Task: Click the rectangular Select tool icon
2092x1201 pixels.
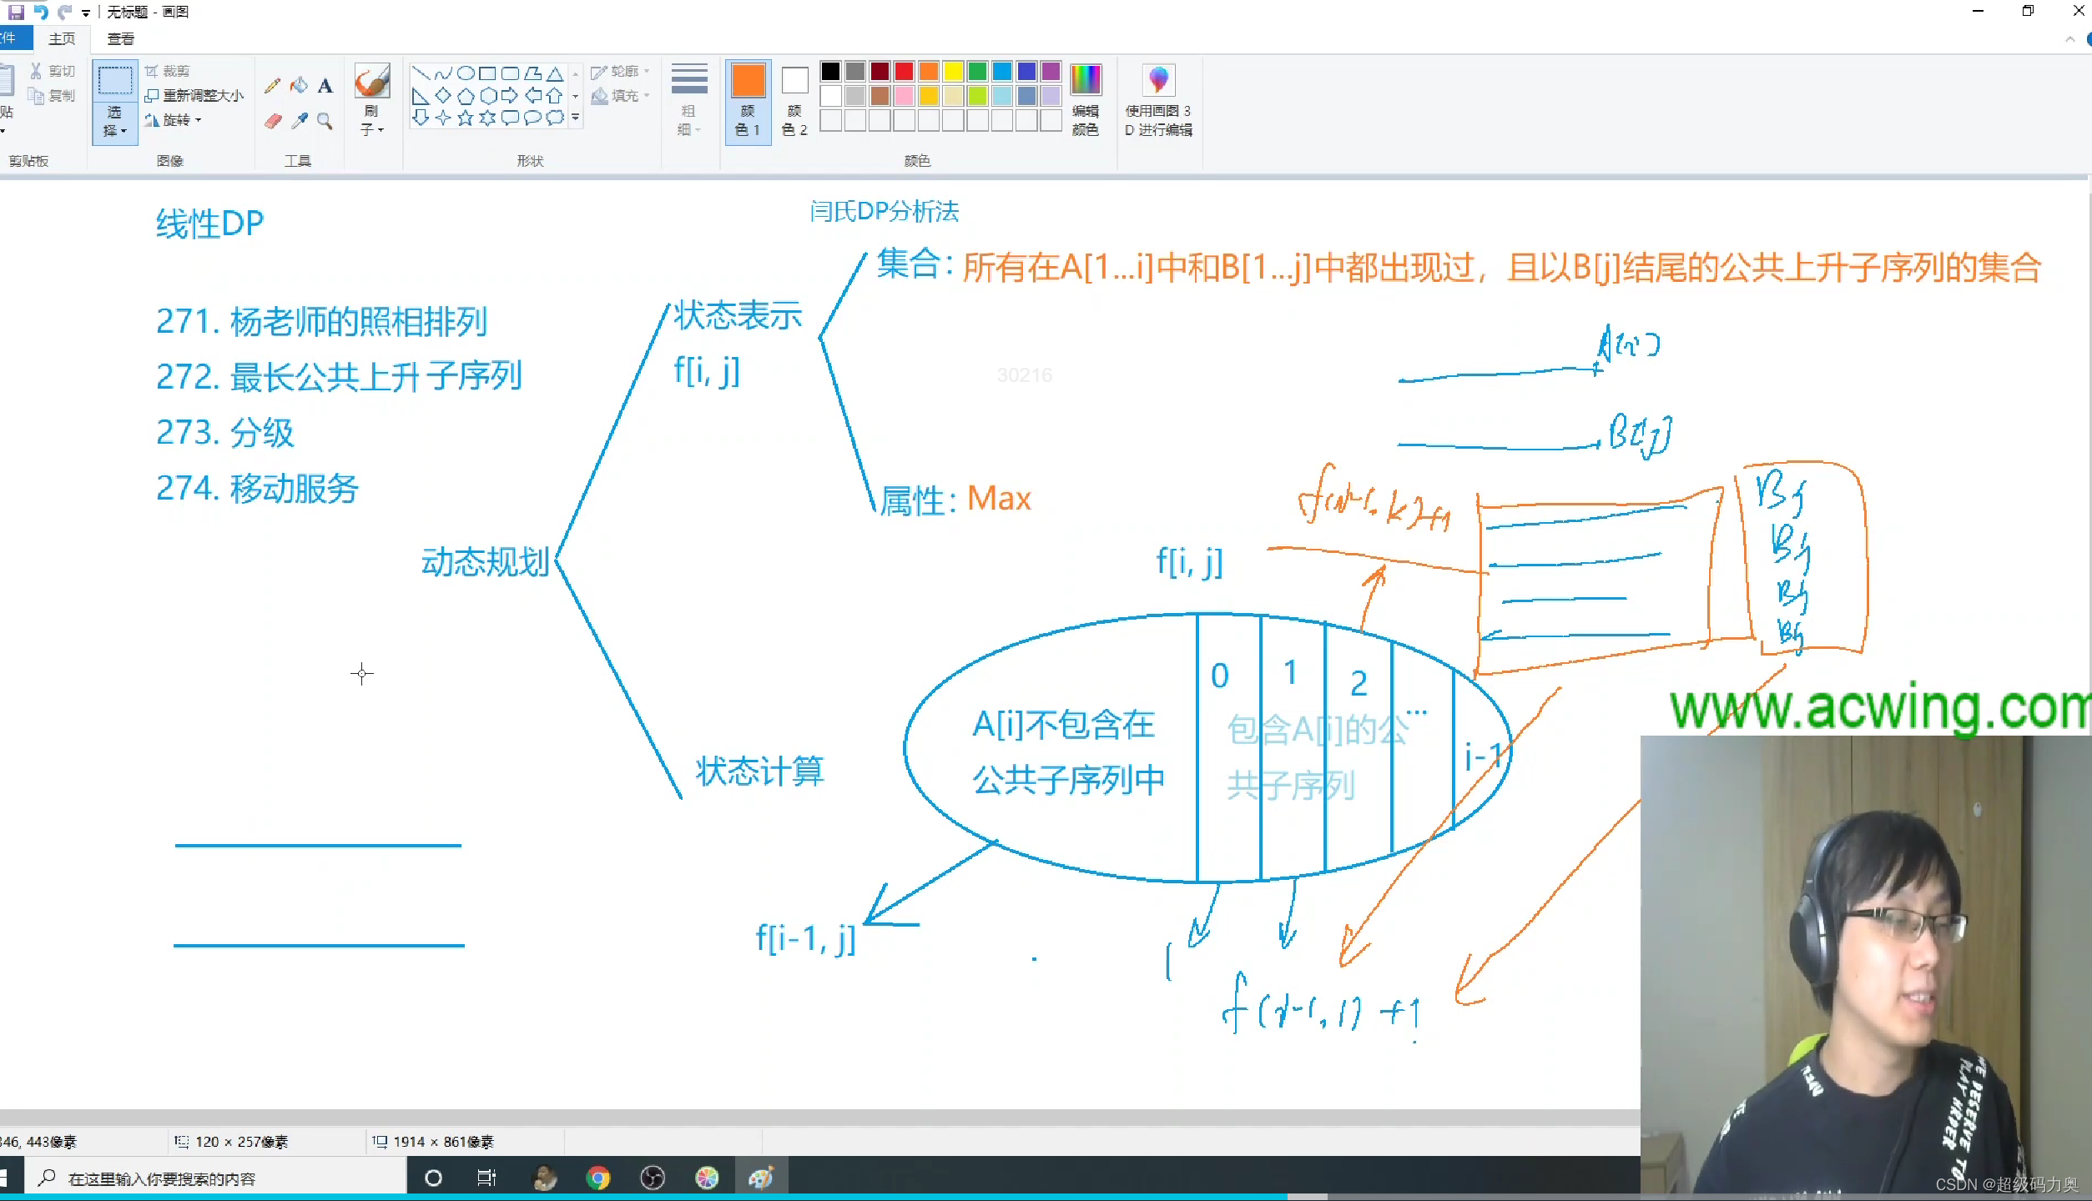Action: tap(115, 81)
